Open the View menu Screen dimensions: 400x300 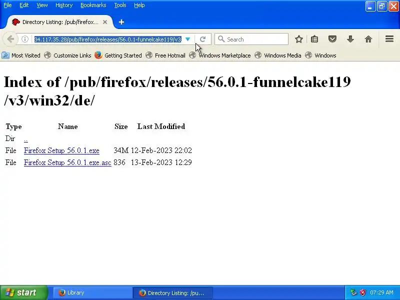pyautogui.click(x=42, y=5)
